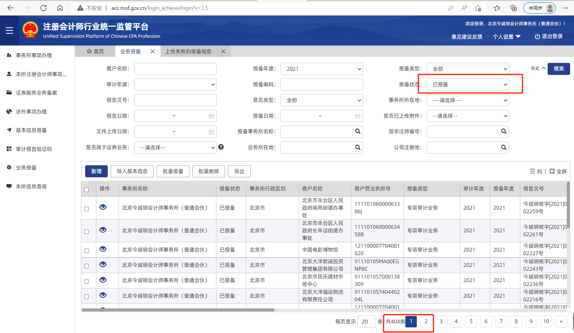Click the horizontal scrollbar below the table
Image resolution: width=574 pixels, height=333 pixels.
coord(178,310)
